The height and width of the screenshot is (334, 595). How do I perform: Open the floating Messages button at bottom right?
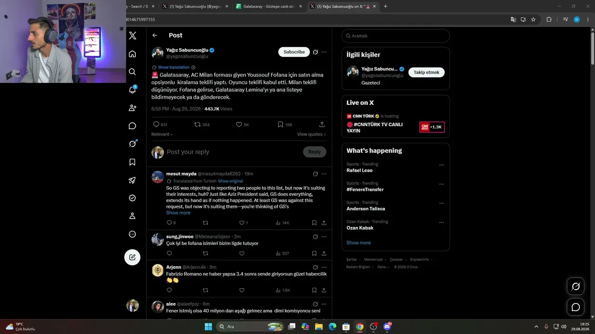575,307
